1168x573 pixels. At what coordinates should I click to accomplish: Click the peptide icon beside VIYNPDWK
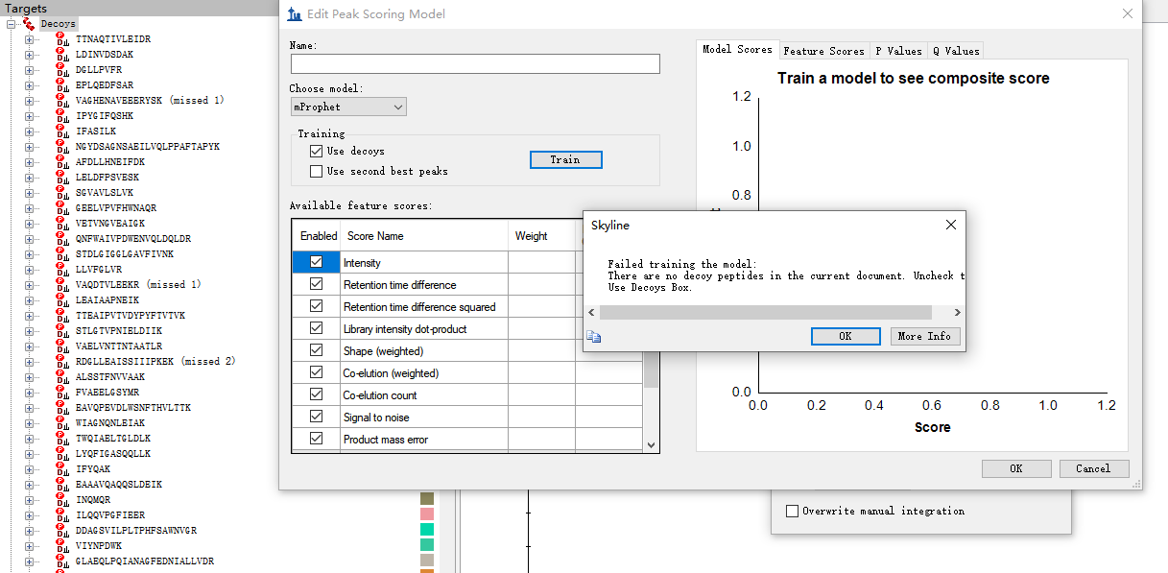61,546
